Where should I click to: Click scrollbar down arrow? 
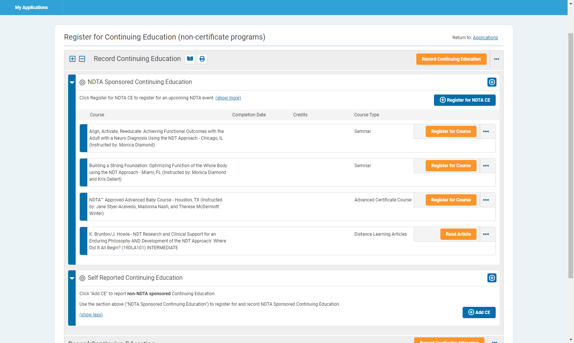point(571,340)
